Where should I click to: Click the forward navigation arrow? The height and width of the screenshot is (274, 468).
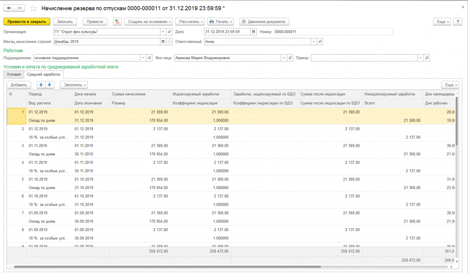coord(19,8)
